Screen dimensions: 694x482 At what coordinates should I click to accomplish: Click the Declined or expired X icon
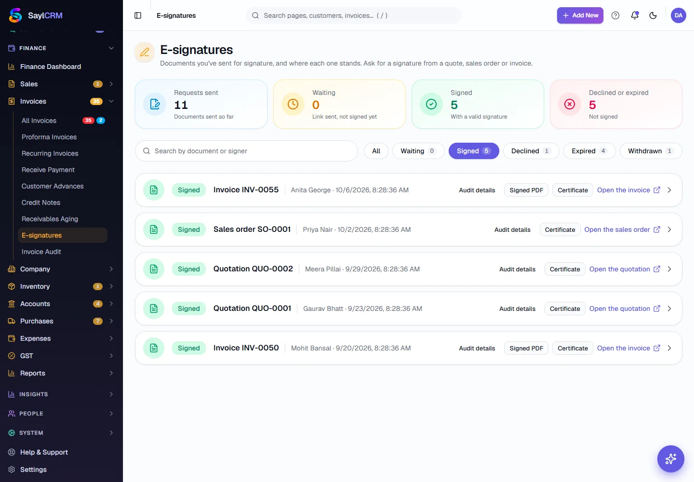570,104
